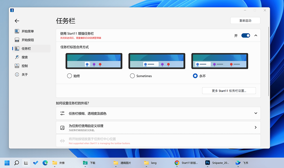Screen dimensions: 284x168
Task: Open taskbar search magnifier
Action: pyautogui.click(x=17, y=163)
